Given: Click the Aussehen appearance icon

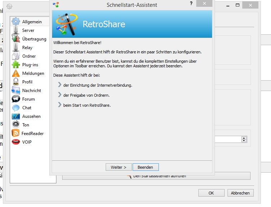Looking at the screenshot, I should click(16, 116).
